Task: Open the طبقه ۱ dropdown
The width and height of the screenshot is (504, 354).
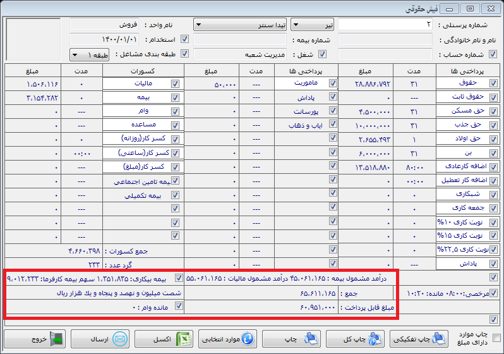Action: pyautogui.click(x=89, y=55)
